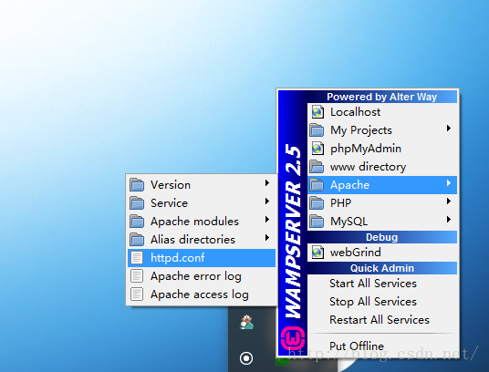This screenshot has height=372, width=489.
Task: Open the Apache access log entry
Action: tap(202, 294)
